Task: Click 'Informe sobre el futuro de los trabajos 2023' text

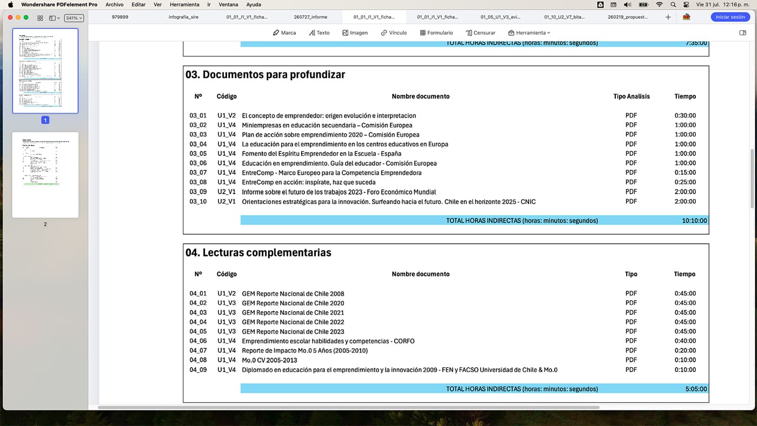Action: pos(338,192)
